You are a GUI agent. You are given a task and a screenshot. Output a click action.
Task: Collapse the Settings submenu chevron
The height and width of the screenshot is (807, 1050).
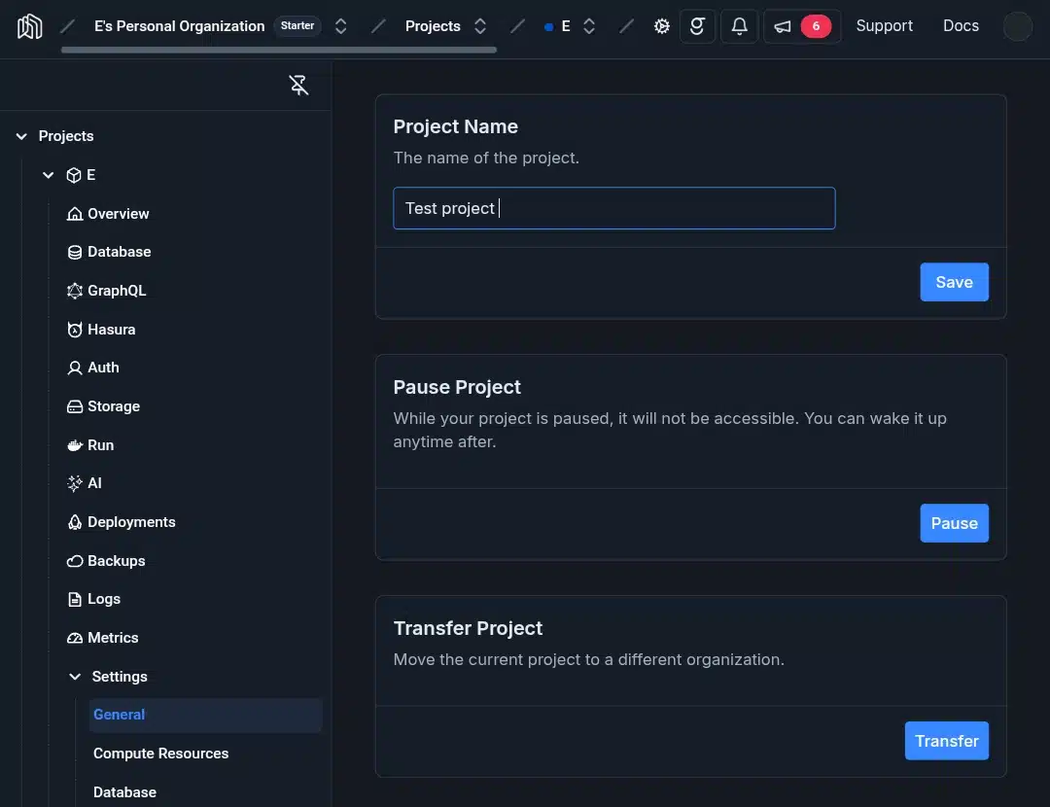[x=75, y=677]
